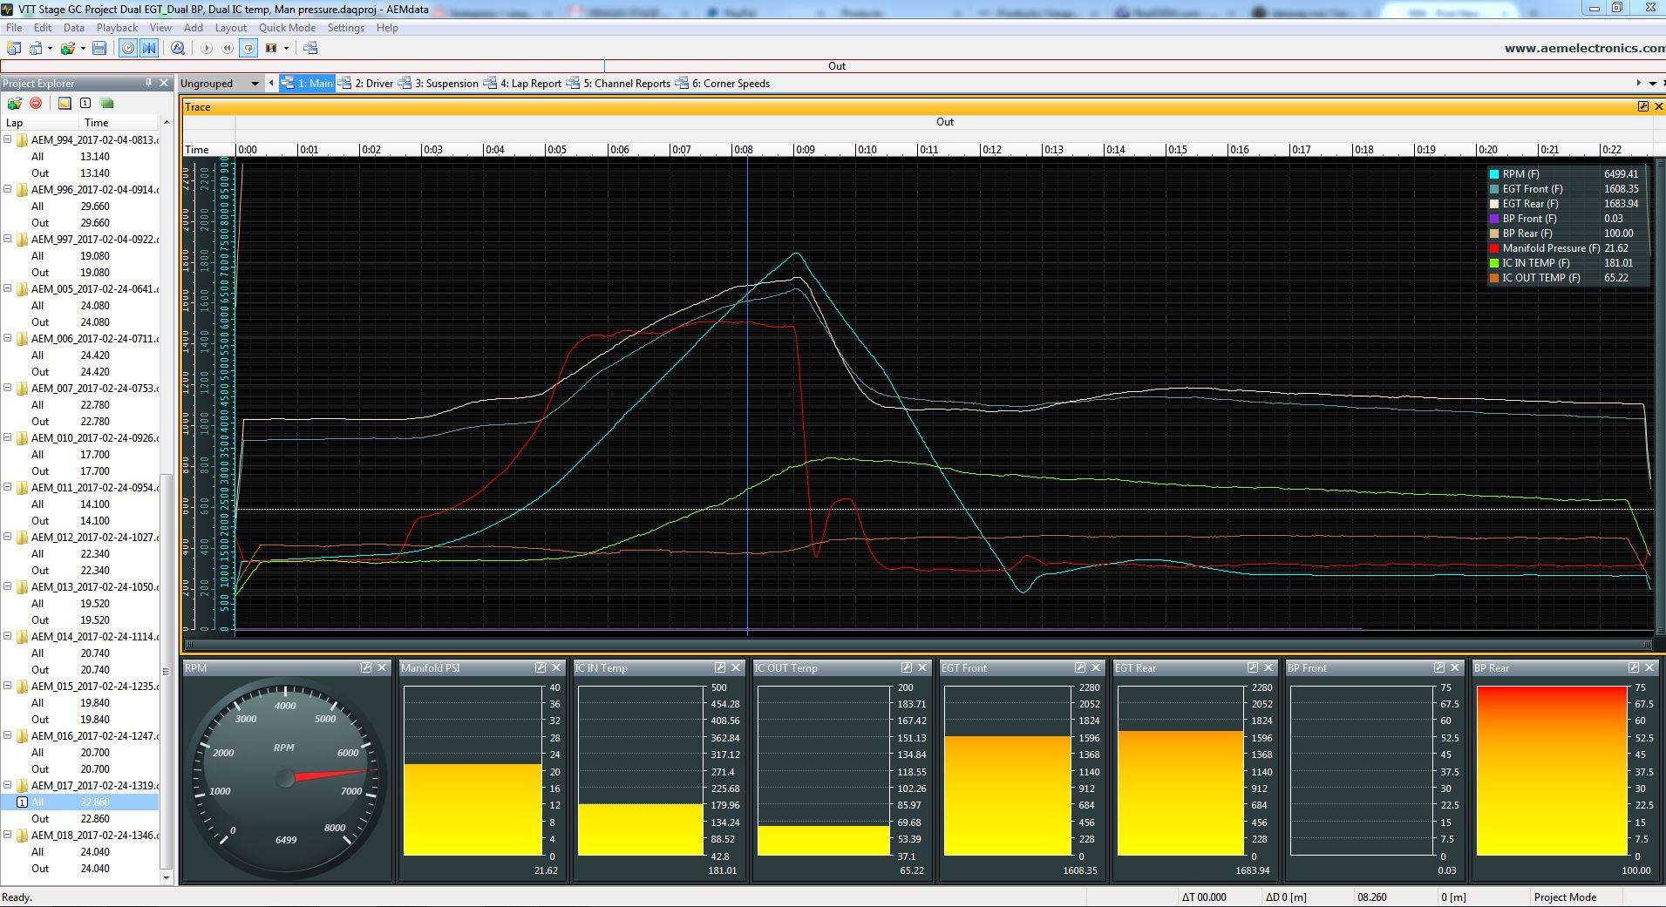
Task: Switch to the 6: Corner Speeds tab
Action: [723, 84]
